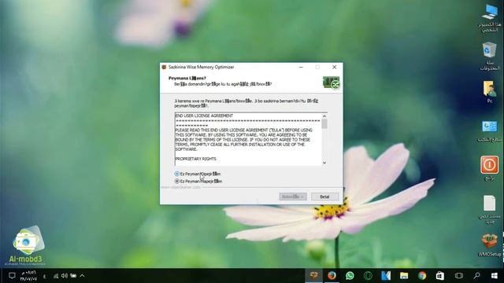Open the green circle app on taskbar

click(368, 276)
